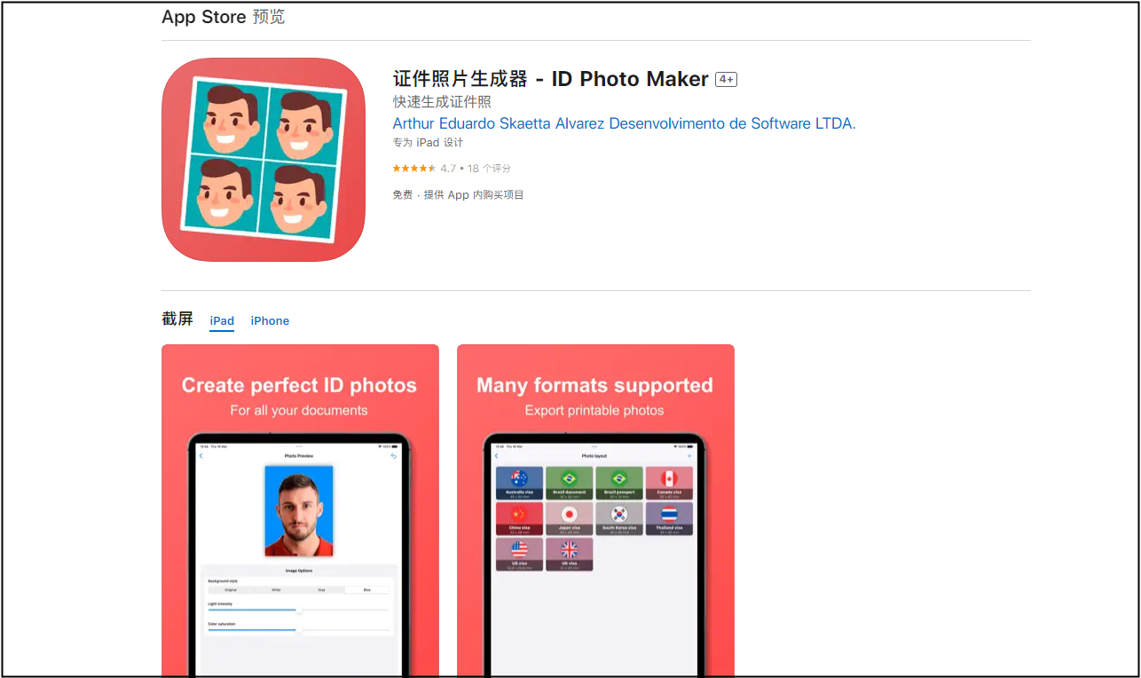Viewport: 1141px width, 678px height.
Task: Click the plus icon in Photo layout screen
Action: pyautogui.click(x=689, y=456)
